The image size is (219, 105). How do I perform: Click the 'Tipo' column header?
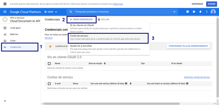[143, 63]
